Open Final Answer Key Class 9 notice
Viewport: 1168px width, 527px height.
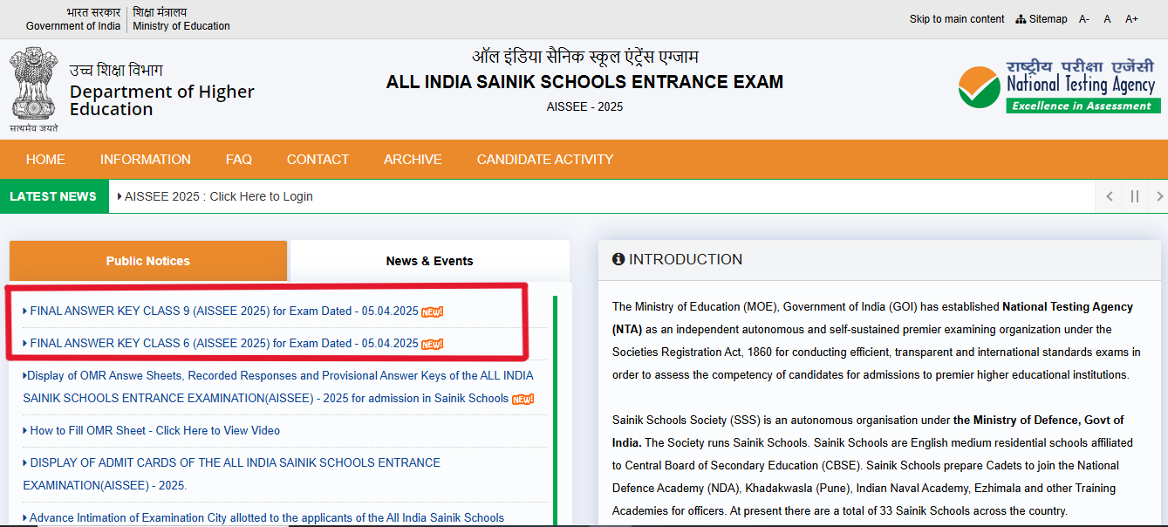coord(224,311)
